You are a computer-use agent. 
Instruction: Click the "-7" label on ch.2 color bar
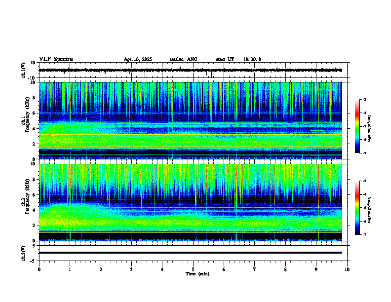tap(364, 234)
